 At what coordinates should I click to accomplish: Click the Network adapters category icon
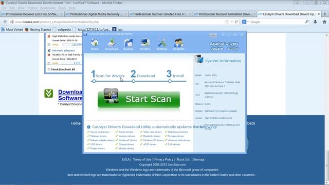pyautogui.click(x=49, y=50)
